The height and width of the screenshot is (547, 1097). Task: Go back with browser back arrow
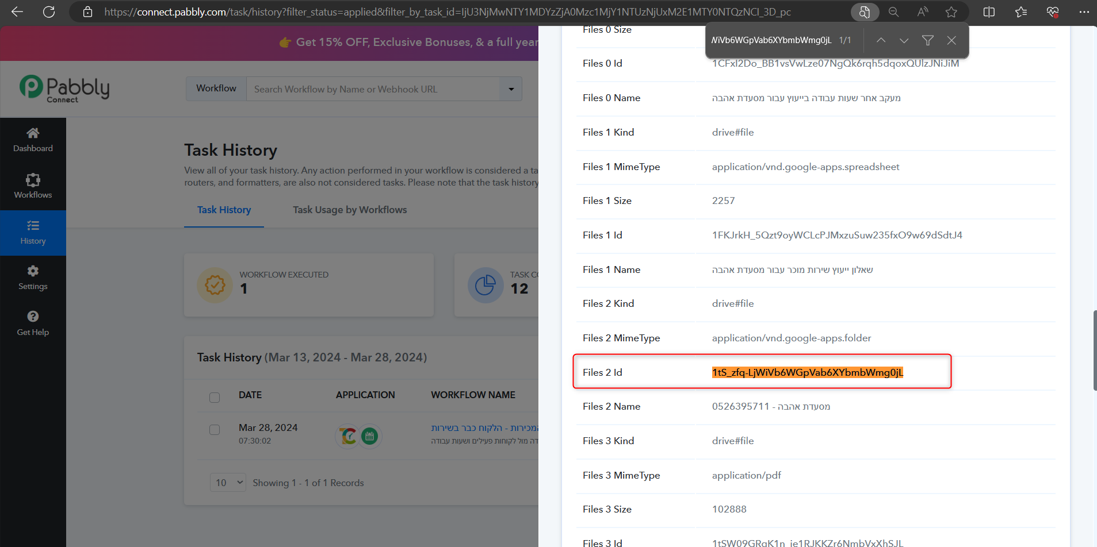click(17, 11)
